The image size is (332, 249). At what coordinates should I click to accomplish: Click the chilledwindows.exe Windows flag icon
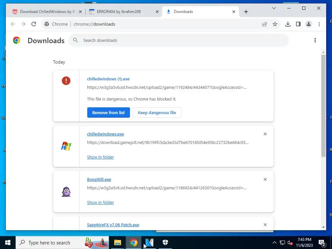tap(66, 146)
